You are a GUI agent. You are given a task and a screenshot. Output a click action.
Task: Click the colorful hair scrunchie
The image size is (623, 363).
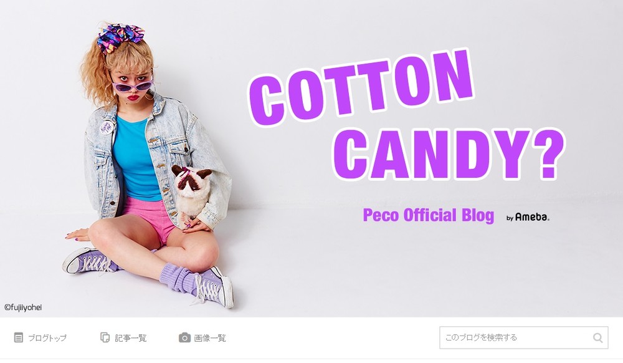point(120,37)
